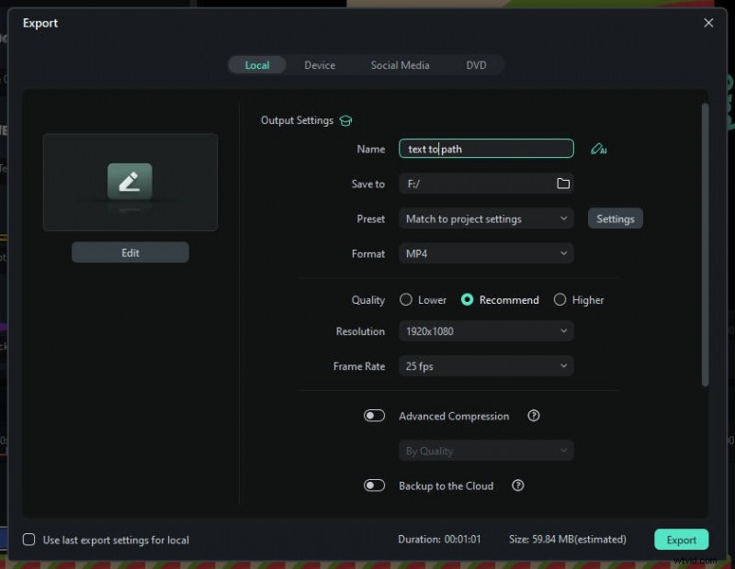Open the Preset Settings button

coord(615,218)
